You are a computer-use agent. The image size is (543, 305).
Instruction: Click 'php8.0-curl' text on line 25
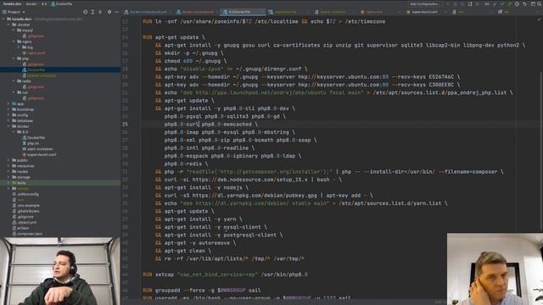click(182, 125)
